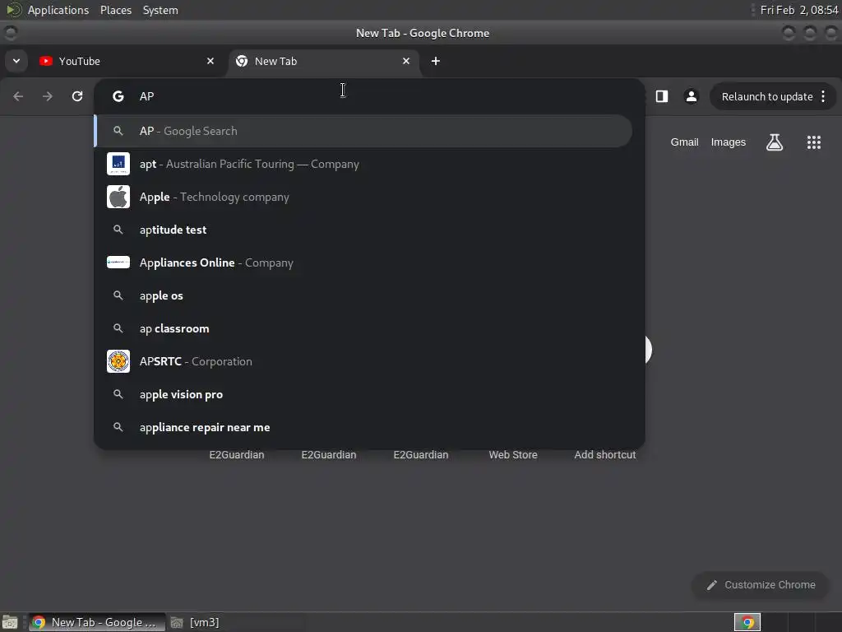Open the Images link

729,142
